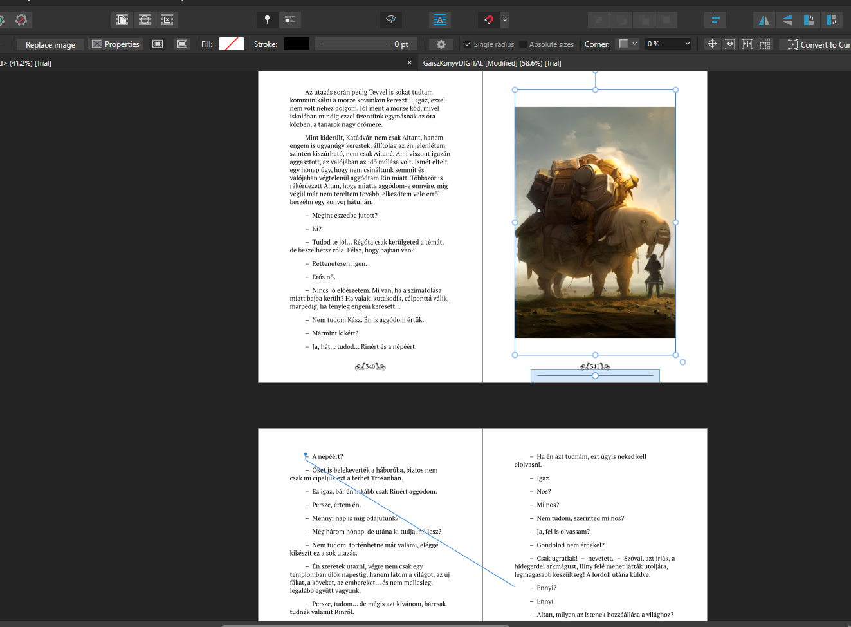This screenshot has width=851, height=627.
Task: Click the text "Gondolod nem érdekel?"
Action: tap(571, 545)
